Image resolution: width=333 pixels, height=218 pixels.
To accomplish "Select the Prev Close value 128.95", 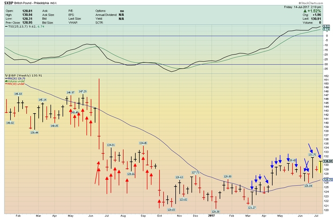I will (27, 23).
